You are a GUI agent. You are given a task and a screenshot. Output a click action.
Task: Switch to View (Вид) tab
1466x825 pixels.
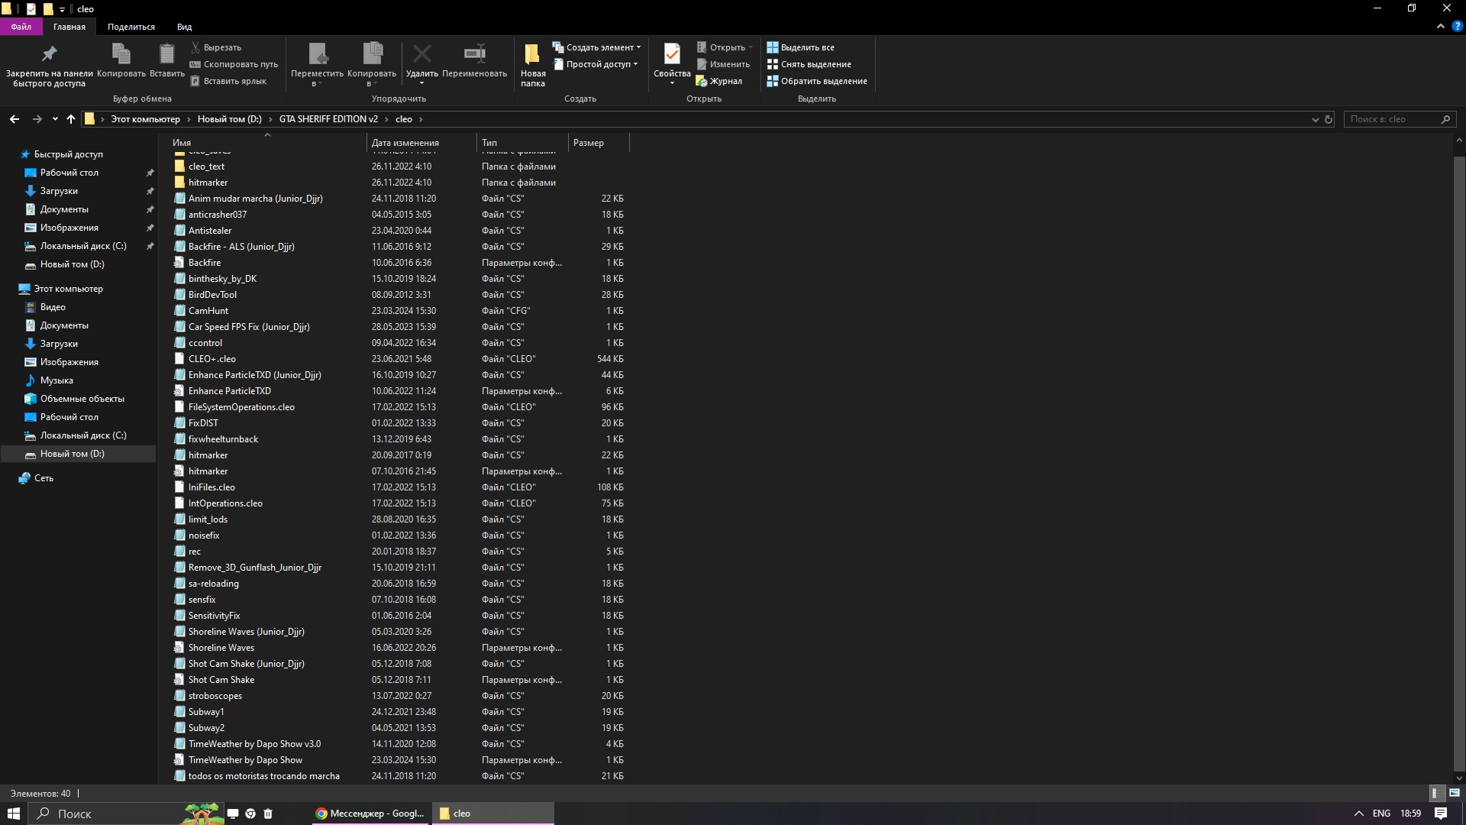click(185, 27)
